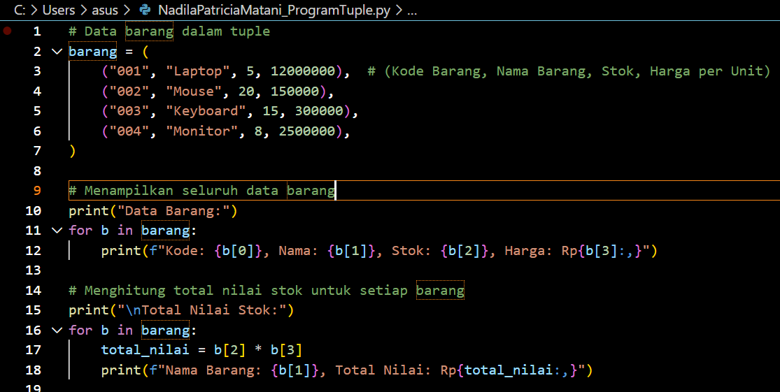Click the Python file icon in the breadcrumb
The image size is (780, 392).
146,10
